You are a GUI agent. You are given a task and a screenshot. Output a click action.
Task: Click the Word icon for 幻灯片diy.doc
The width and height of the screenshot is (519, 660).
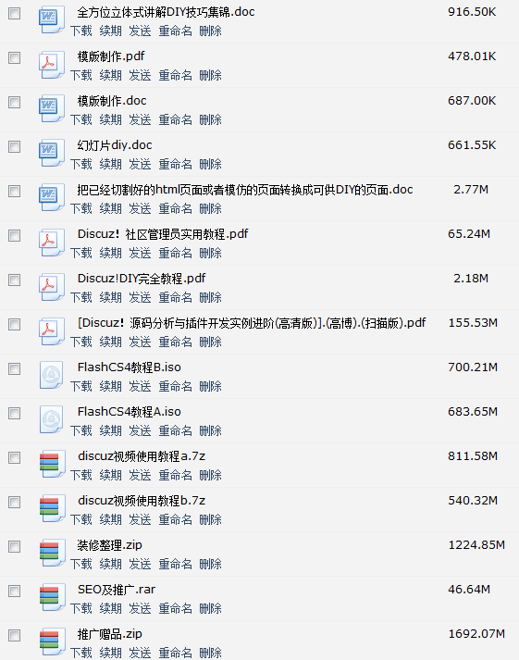(52, 154)
